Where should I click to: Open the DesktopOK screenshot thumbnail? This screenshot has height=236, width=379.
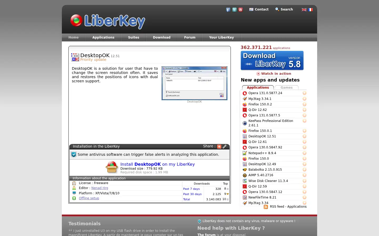195,83
